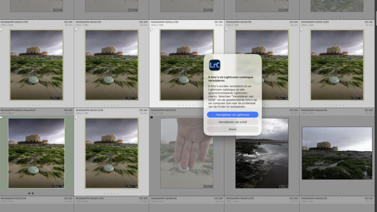Click keyword badge on 102103-3.CR3 thumbnail
Screen dimensions: 377x212
(127, 187)
